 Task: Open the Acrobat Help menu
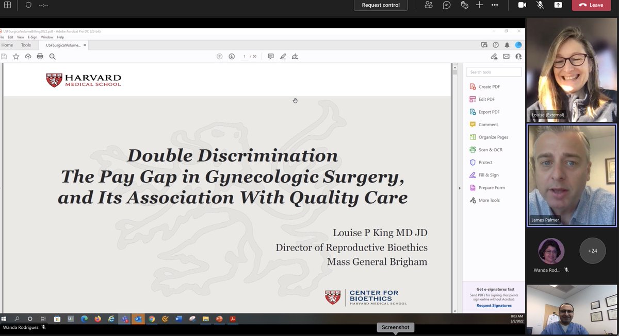coord(60,37)
